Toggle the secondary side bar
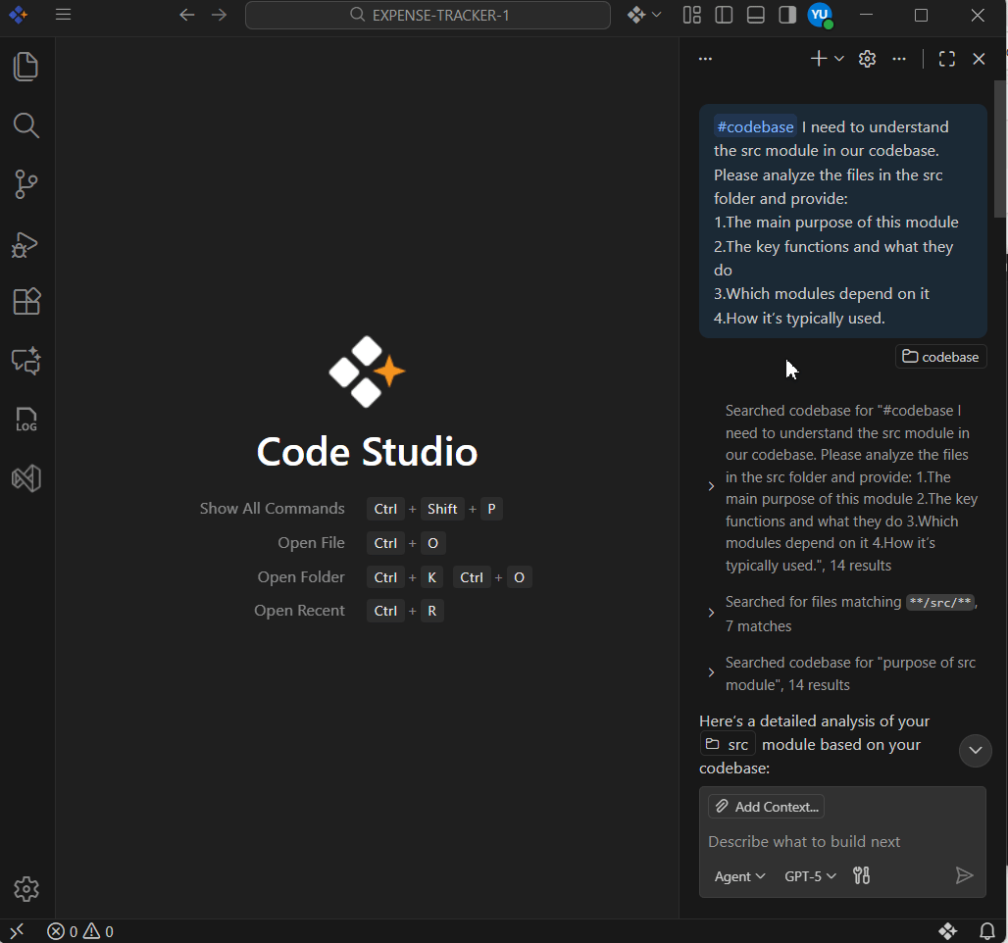This screenshot has height=943, width=1008. tap(786, 15)
